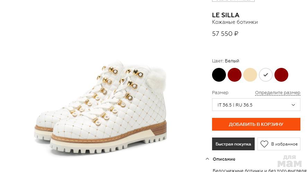307x172 pixels.
Task: Open the Определите размер size guide link
Action: (x=278, y=93)
